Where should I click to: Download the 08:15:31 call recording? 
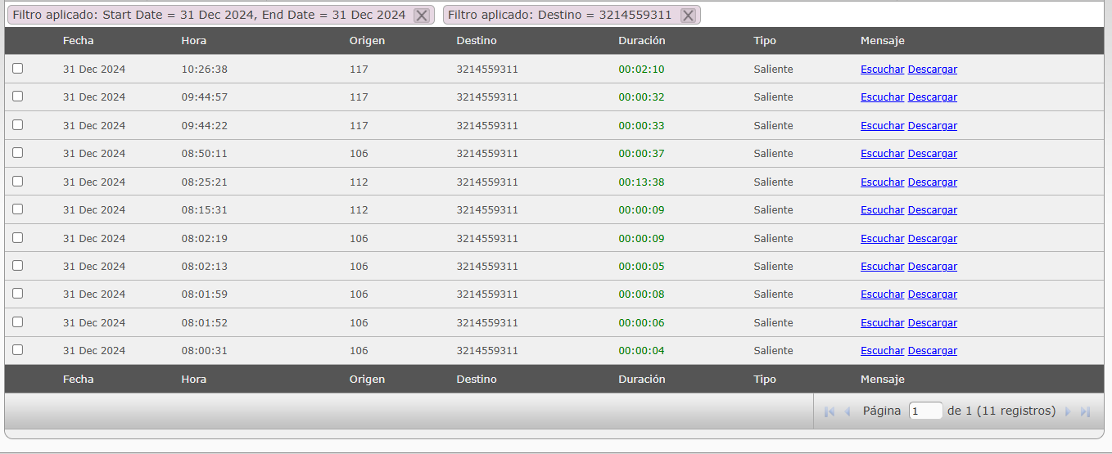click(932, 210)
